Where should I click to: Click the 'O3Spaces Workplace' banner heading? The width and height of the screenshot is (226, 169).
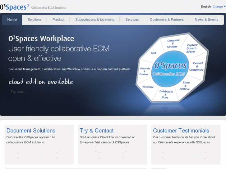tap(41, 38)
